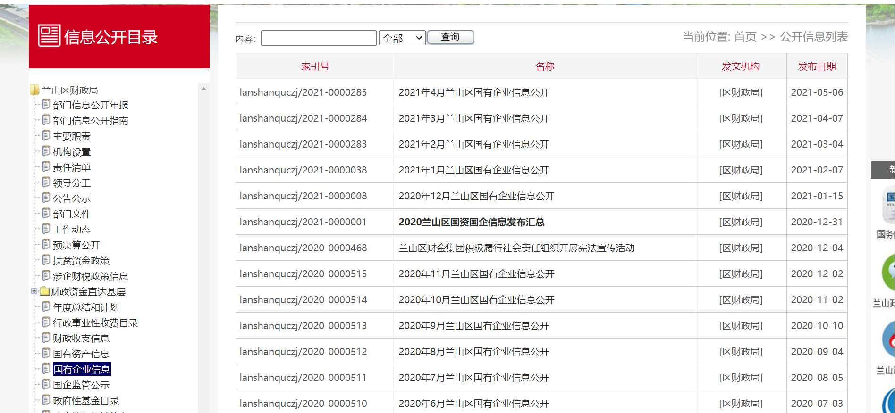Select the 主要职责 tree item

[72, 136]
